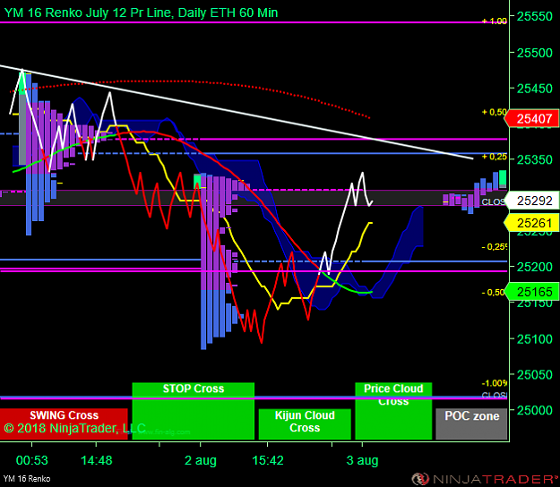Click the 15:42 time axis label
The height and width of the screenshot is (487, 560).
(268, 460)
